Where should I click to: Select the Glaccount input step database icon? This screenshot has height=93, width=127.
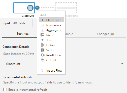(x=30, y=8)
